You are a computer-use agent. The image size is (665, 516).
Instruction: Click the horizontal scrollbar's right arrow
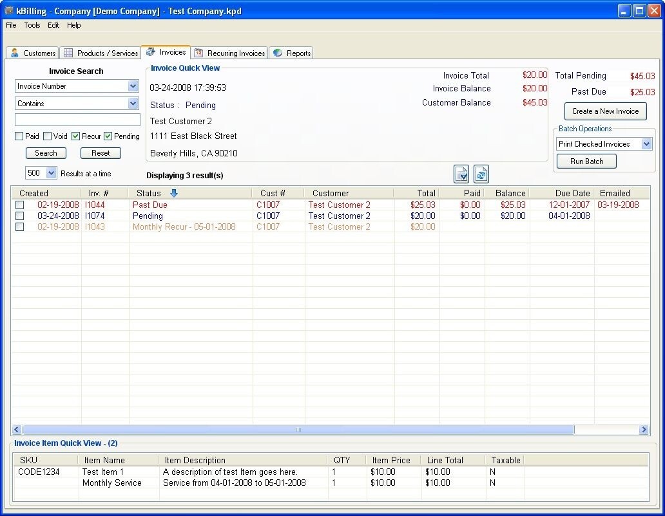point(644,429)
